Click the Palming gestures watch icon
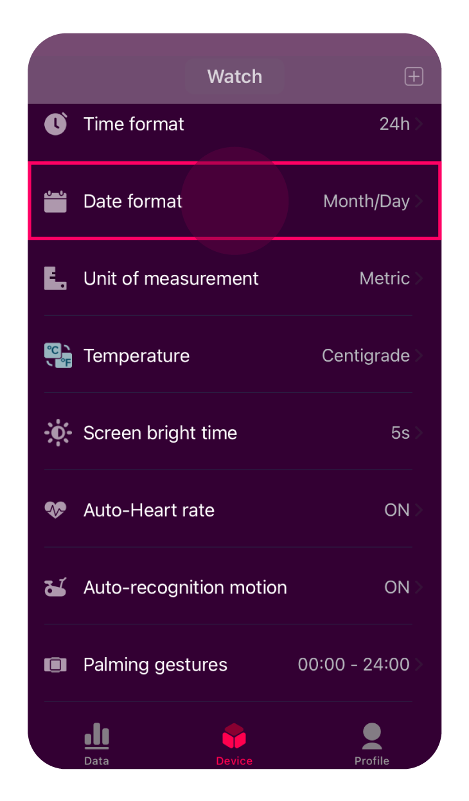Image resolution: width=469 pixels, height=801 pixels. tap(55, 664)
